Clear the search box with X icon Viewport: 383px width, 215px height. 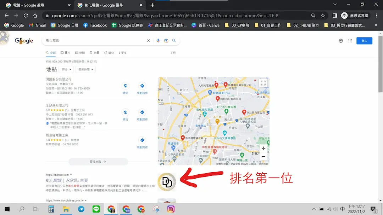[149, 41]
